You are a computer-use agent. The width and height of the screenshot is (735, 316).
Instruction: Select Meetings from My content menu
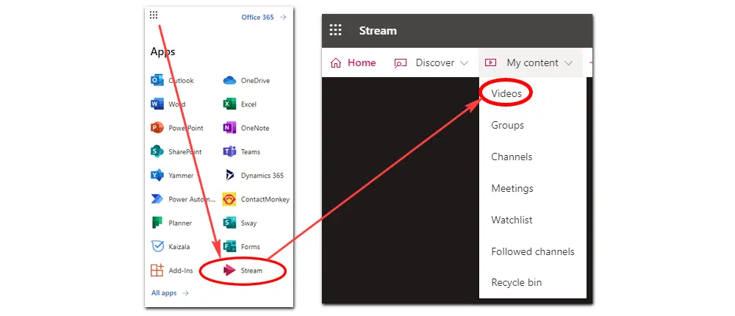tap(512, 188)
